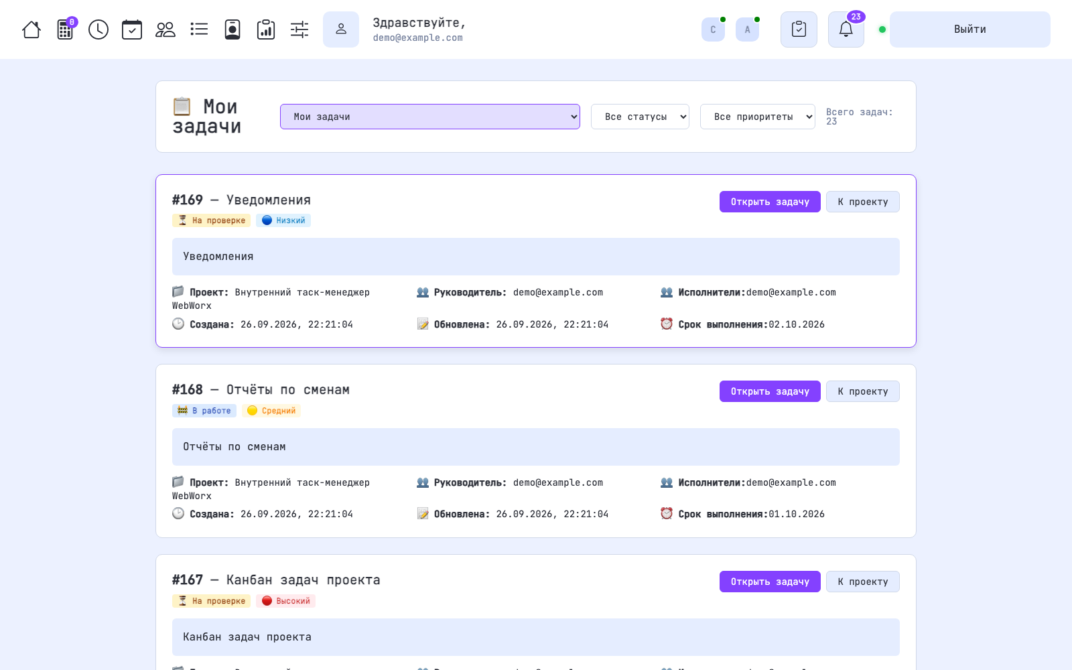The height and width of the screenshot is (670, 1072).
Task: Click the Выйти logout button
Action: (x=969, y=29)
